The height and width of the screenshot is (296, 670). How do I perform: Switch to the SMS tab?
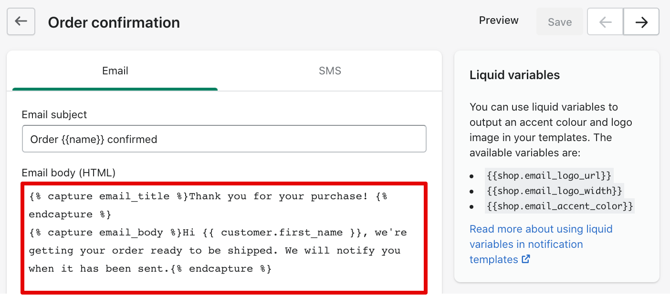click(330, 71)
